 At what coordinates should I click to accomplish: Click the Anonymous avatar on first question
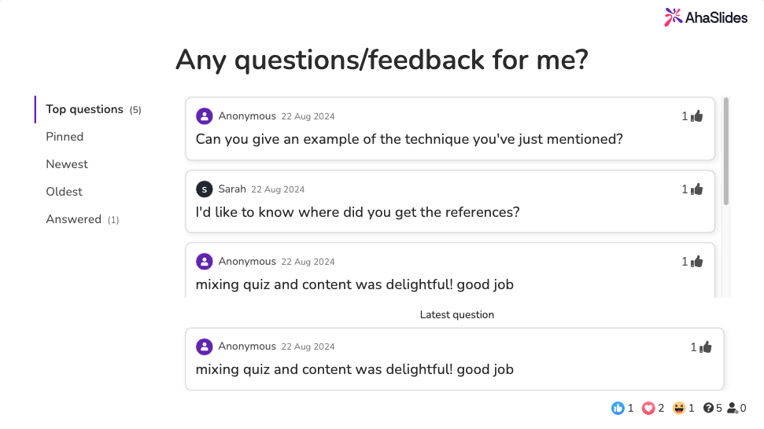point(205,116)
